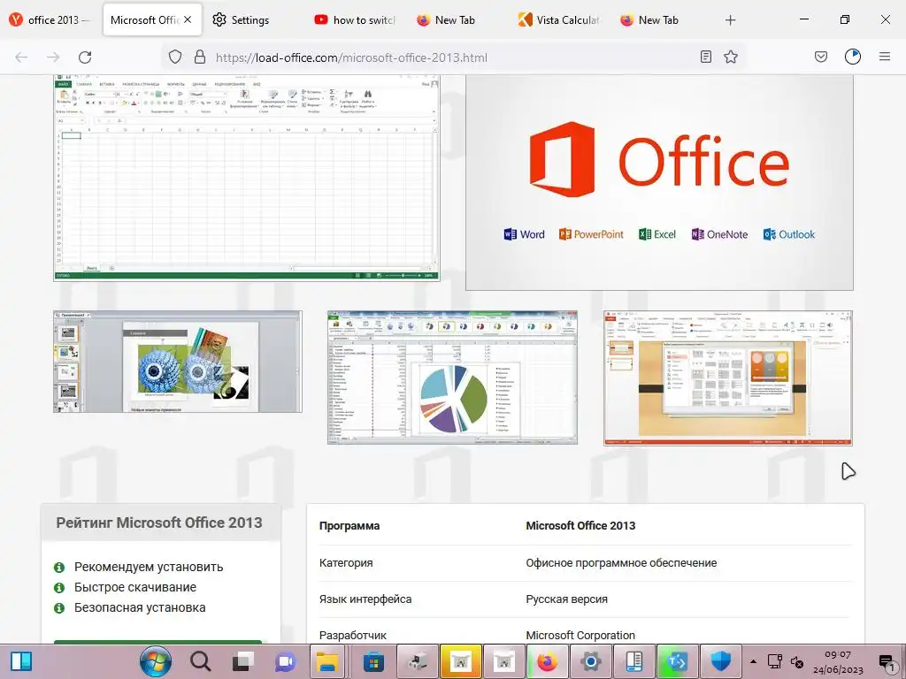Save page to Pocket
The image size is (906, 679).
(821, 57)
